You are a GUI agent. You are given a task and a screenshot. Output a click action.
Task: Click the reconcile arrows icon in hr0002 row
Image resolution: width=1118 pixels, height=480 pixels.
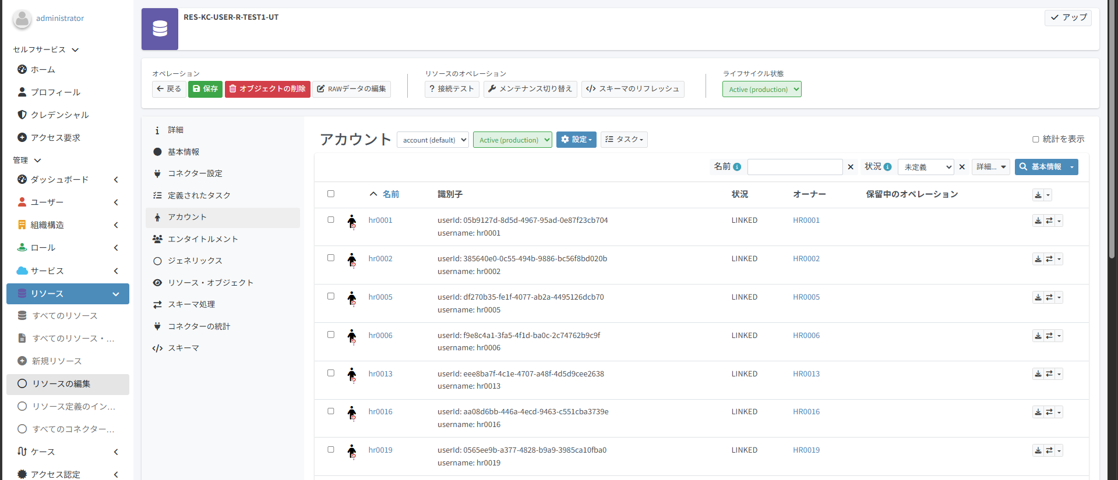point(1049,259)
